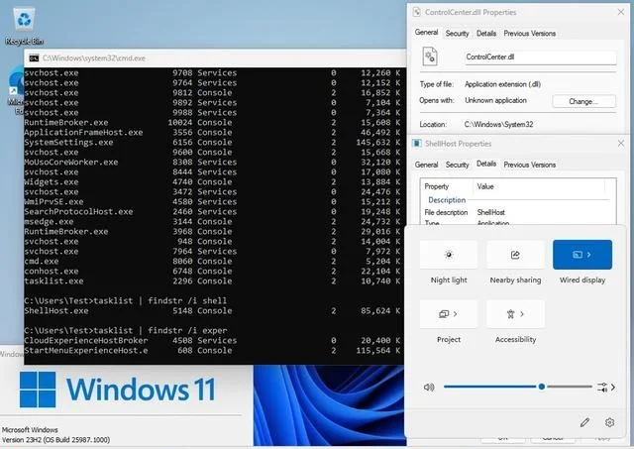Select StartMenuExperienceHost.e line in console
The width and height of the screenshot is (634, 449).
pyautogui.click(x=212, y=351)
